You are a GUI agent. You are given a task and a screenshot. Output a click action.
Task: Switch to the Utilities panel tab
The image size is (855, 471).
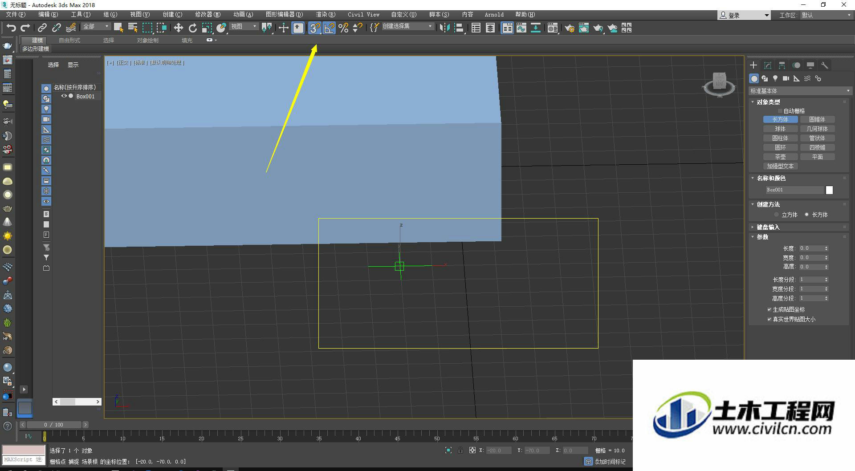click(825, 65)
